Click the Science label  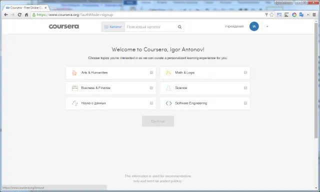(x=181, y=87)
